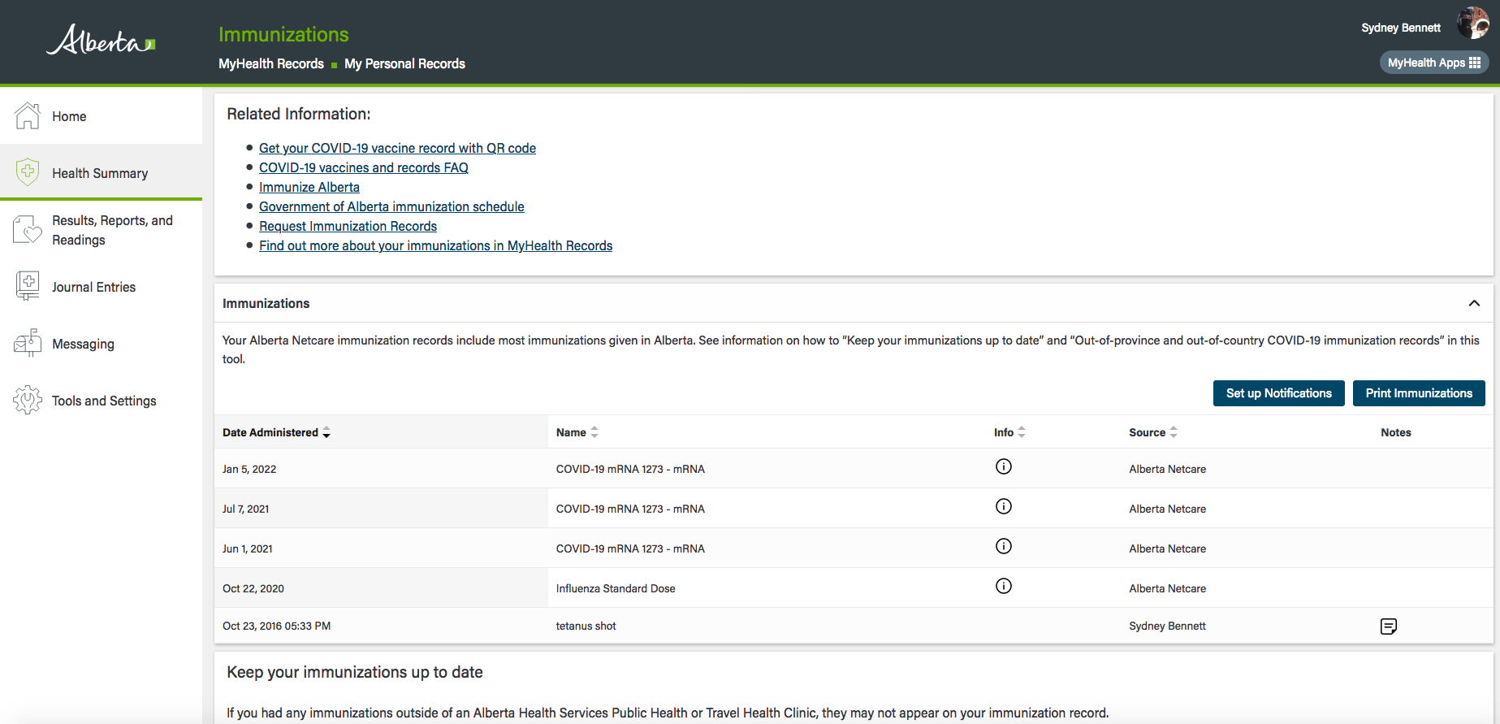Image resolution: width=1500 pixels, height=724 pixels.
Task: View the note icon for tetanus shot
Action: [x=1389, y=626]
